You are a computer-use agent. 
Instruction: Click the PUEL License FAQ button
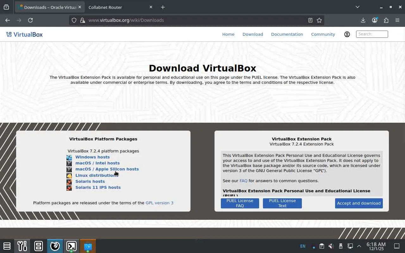tap(240, 203)
